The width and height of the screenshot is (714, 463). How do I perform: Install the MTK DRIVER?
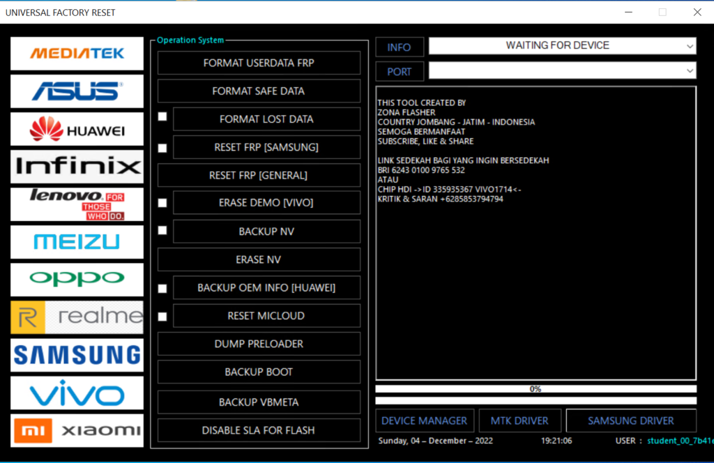click(x=519, y=420)
